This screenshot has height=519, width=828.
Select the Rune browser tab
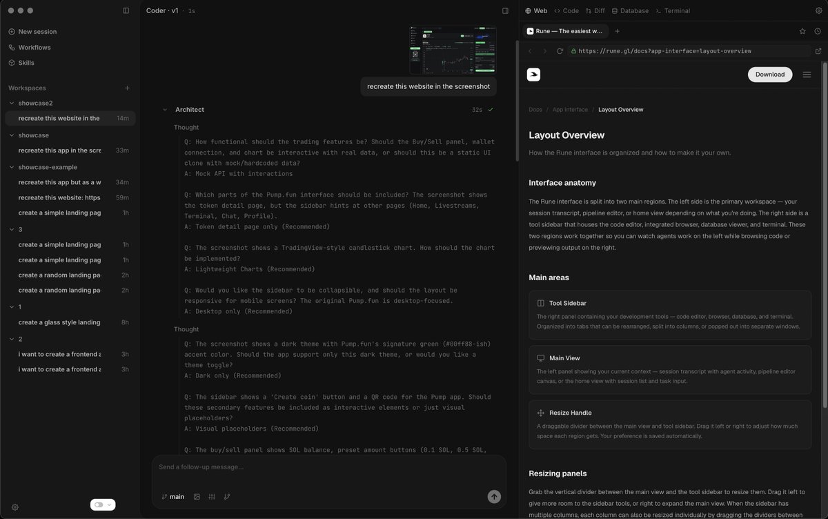coord(566,31)
